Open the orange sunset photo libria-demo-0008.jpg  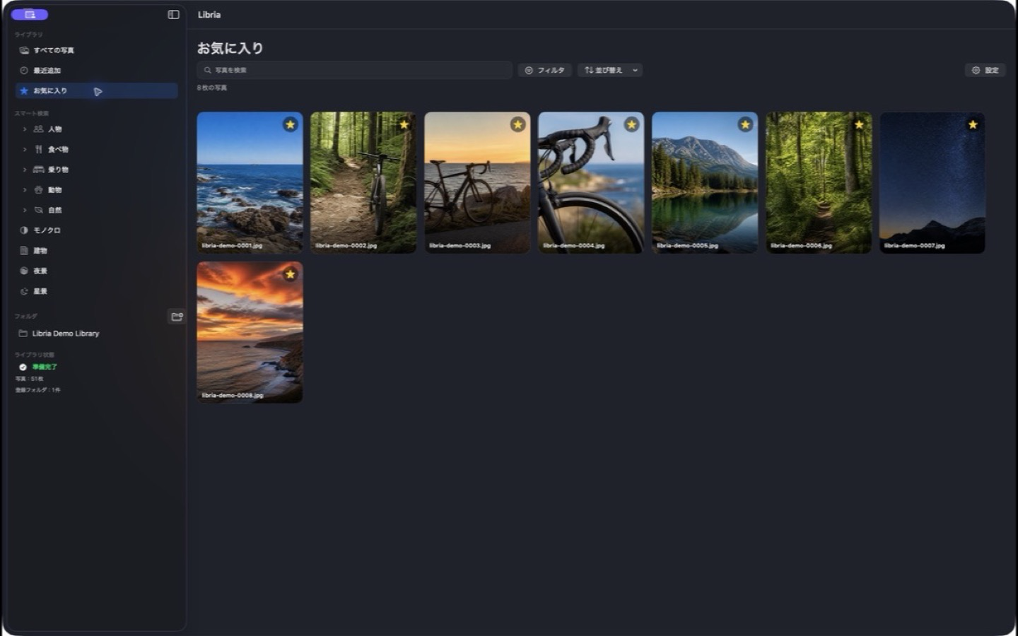click(250, 332)
